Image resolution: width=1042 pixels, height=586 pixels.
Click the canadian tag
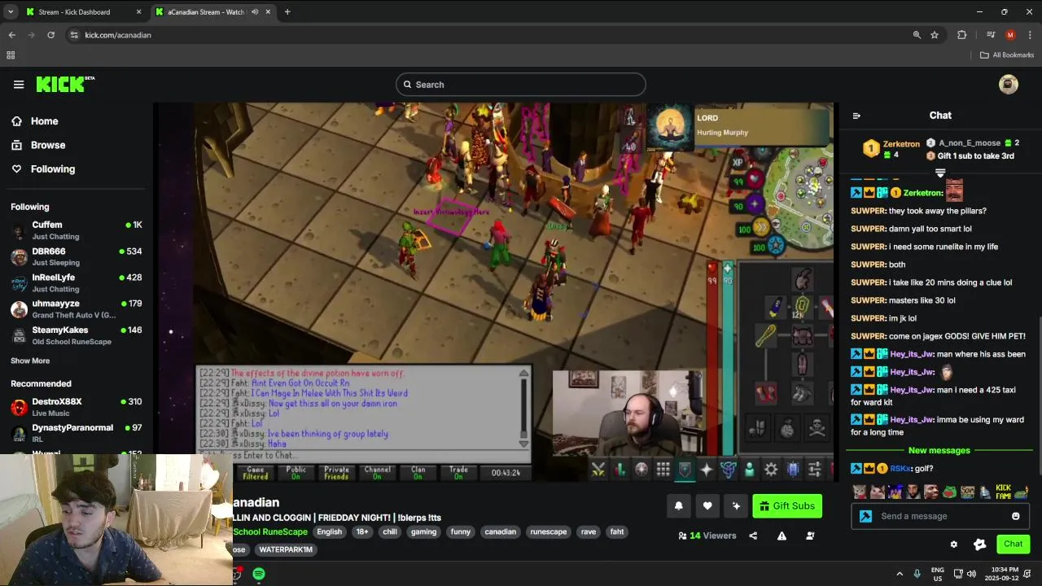[x=501, y=531]
